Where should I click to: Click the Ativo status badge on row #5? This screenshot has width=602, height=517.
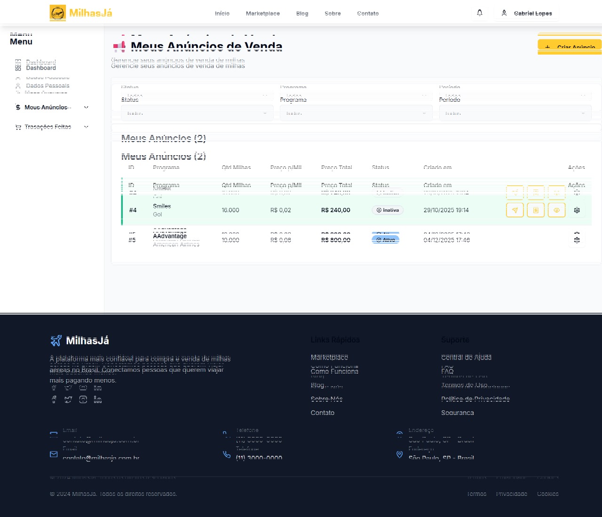point(385,240)
